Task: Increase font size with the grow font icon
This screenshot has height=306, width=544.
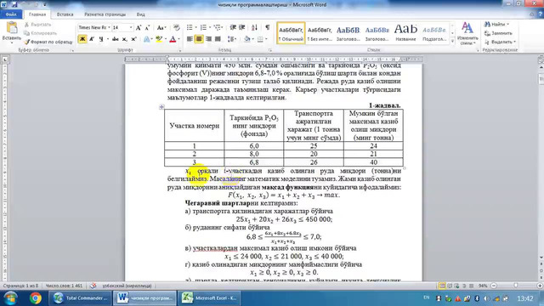Action: point(139,28)
